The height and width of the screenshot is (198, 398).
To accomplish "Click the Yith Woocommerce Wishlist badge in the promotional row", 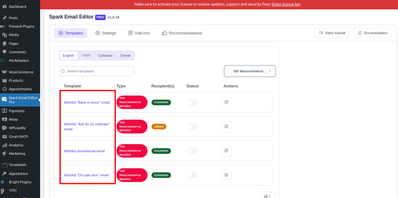I will coord(132,151).
